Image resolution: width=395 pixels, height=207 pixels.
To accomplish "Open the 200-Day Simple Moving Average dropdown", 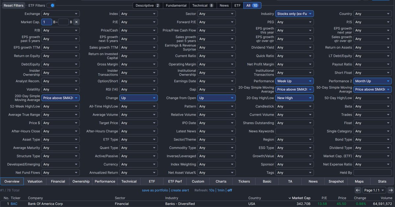I will [x=61, y=98].
